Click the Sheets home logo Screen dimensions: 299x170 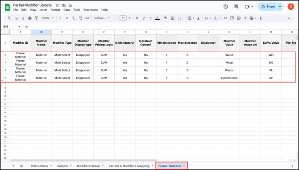click(8, 7)
